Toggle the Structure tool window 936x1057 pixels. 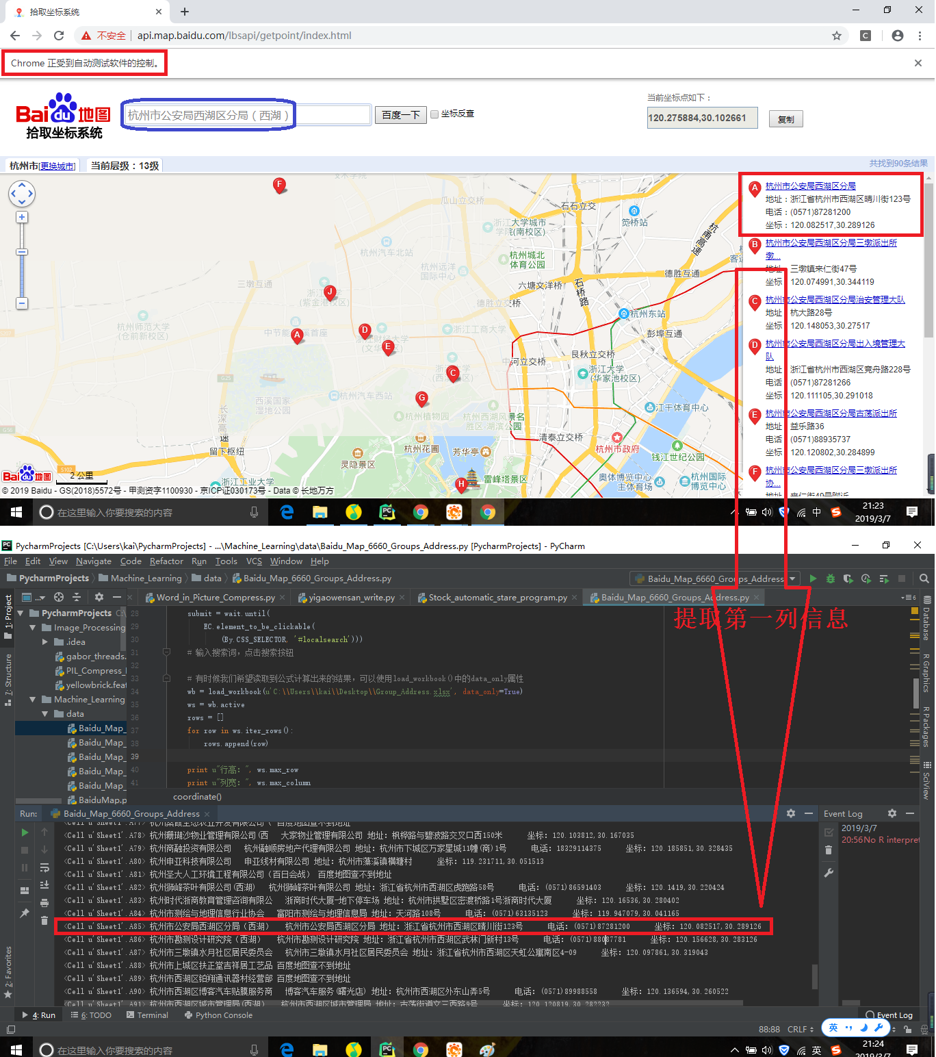8,680
